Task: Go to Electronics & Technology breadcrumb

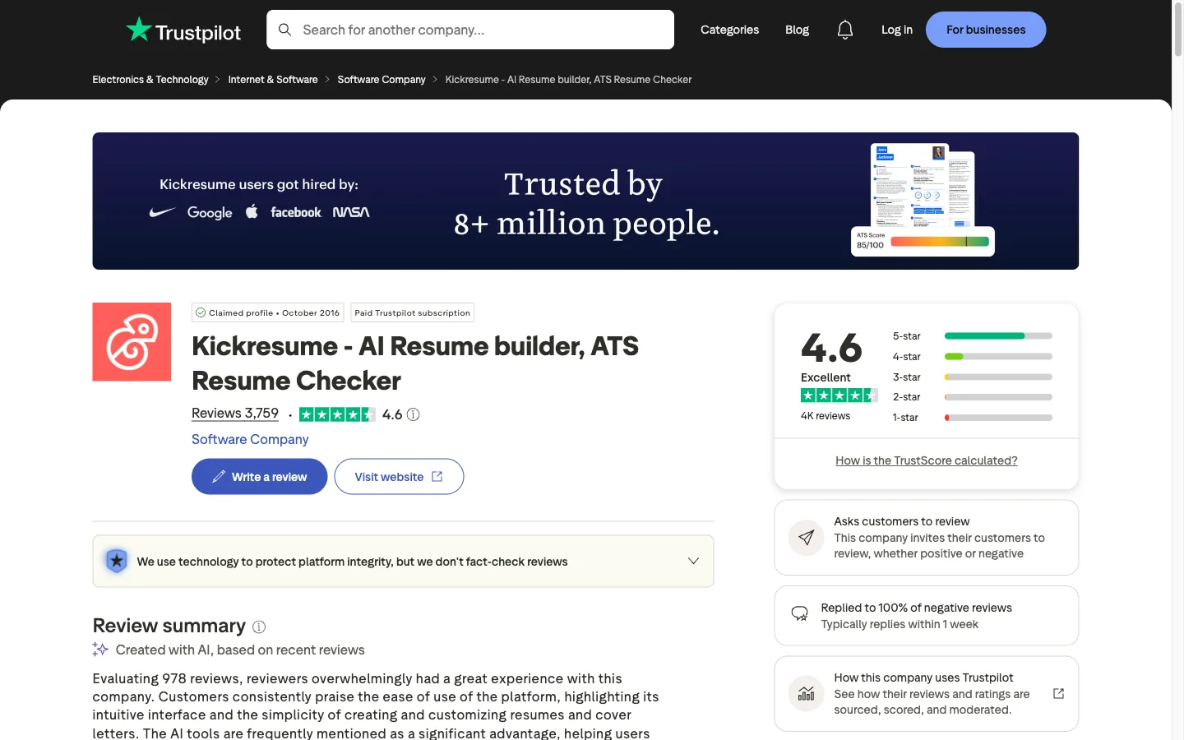Action: [150, 80]
